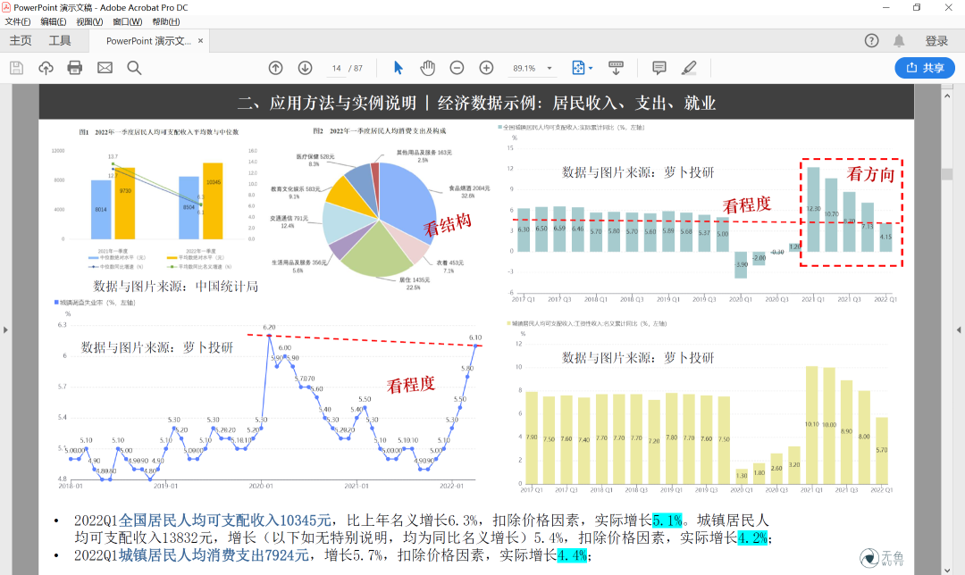Send file by email envelope icon
Screen dimensions: 965x575
point(105,68)
